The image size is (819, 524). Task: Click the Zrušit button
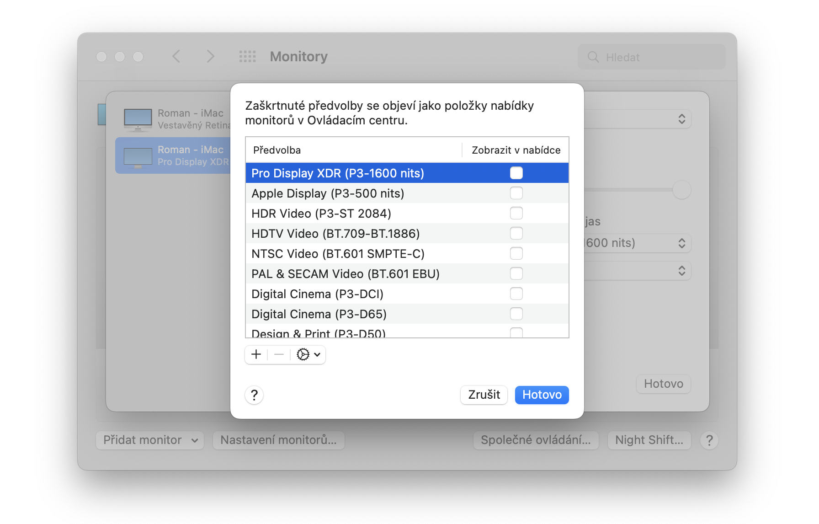(484, 395)
